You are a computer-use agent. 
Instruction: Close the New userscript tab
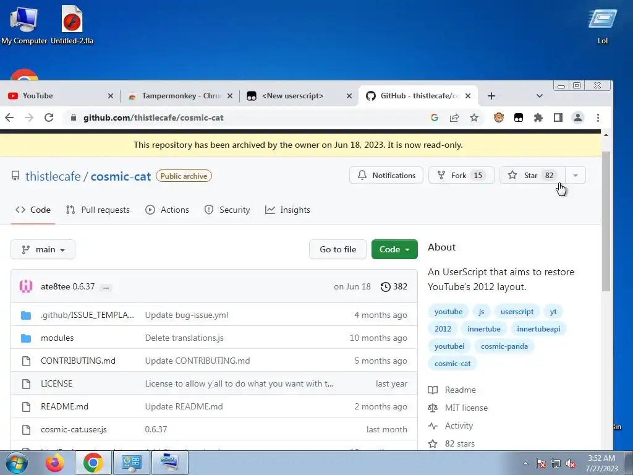349,96
